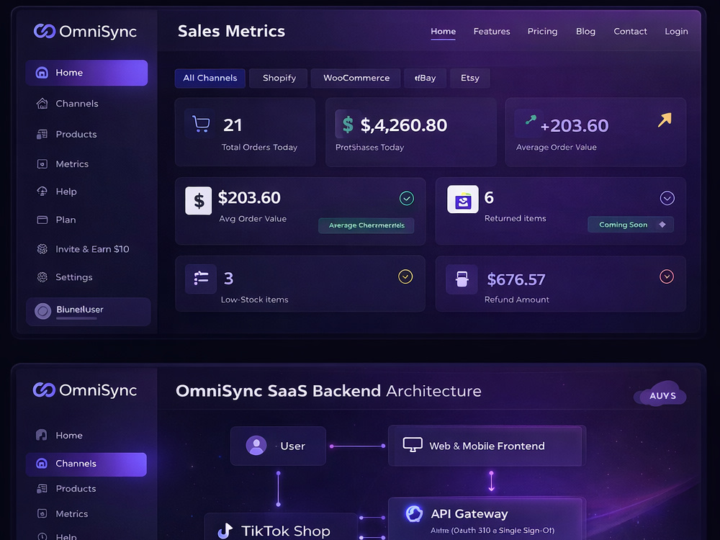Image resolution: width=720 pixels, height=540 pixels.
Task: Click the TikTok Shop node
Action: click(x=281, y=528)
